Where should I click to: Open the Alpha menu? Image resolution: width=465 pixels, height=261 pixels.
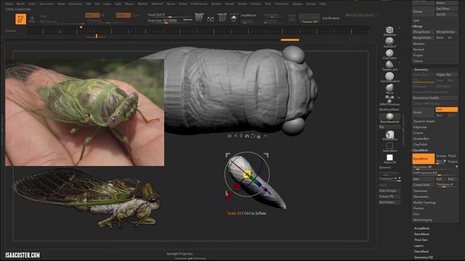click(9, 4)
